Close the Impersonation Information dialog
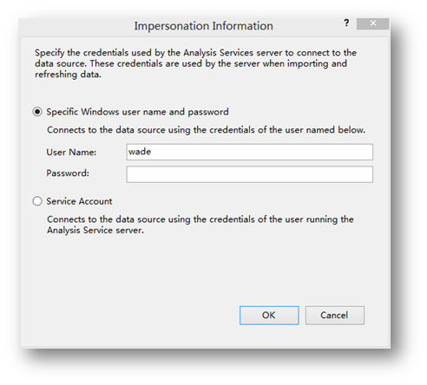Screen dimensions: 427x385 372,23
